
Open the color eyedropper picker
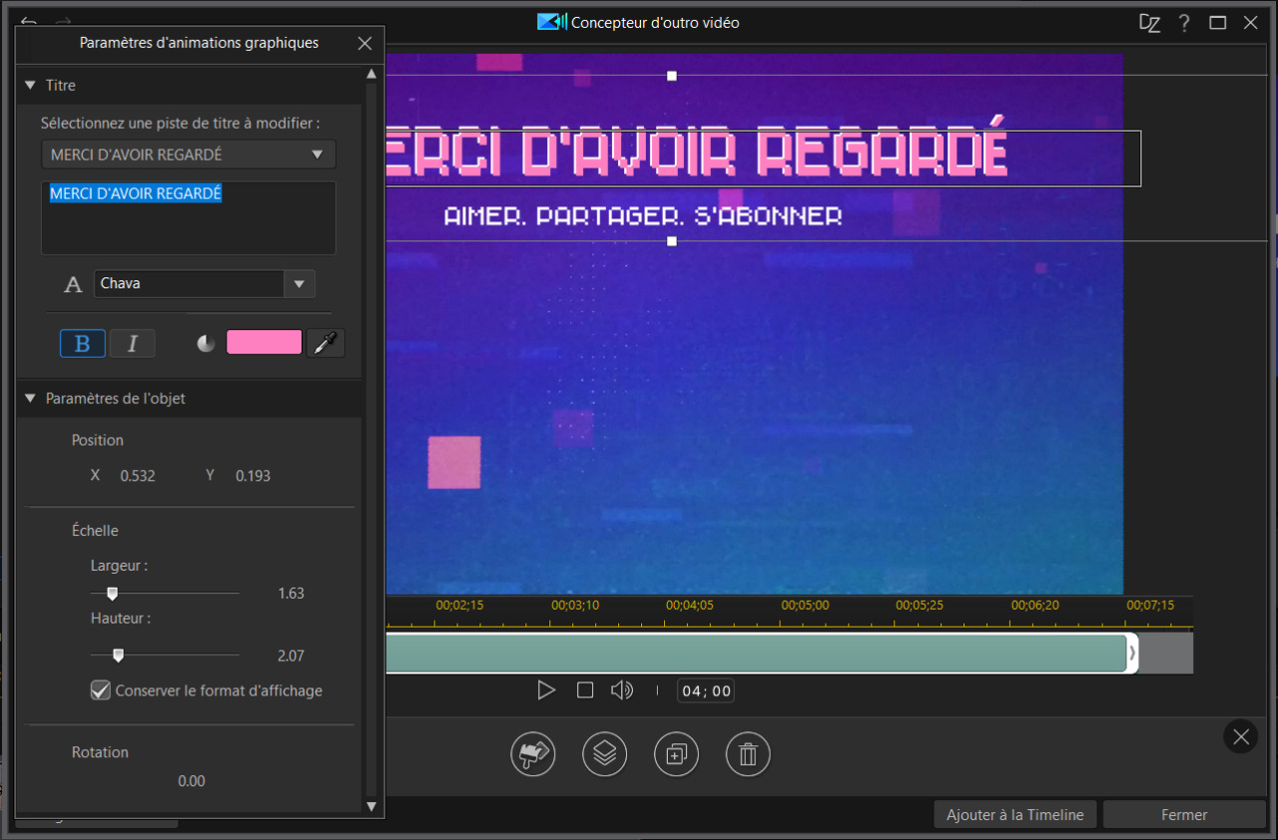click(325, 342)
